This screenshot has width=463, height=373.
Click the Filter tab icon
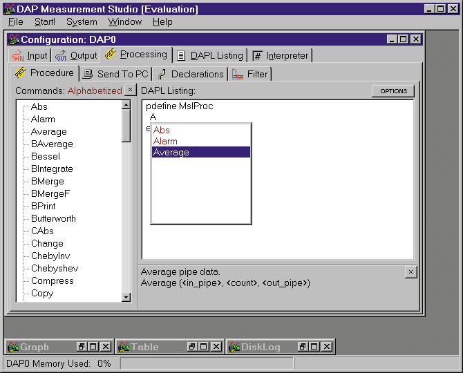pyautogui.click(x=238, y=74)
